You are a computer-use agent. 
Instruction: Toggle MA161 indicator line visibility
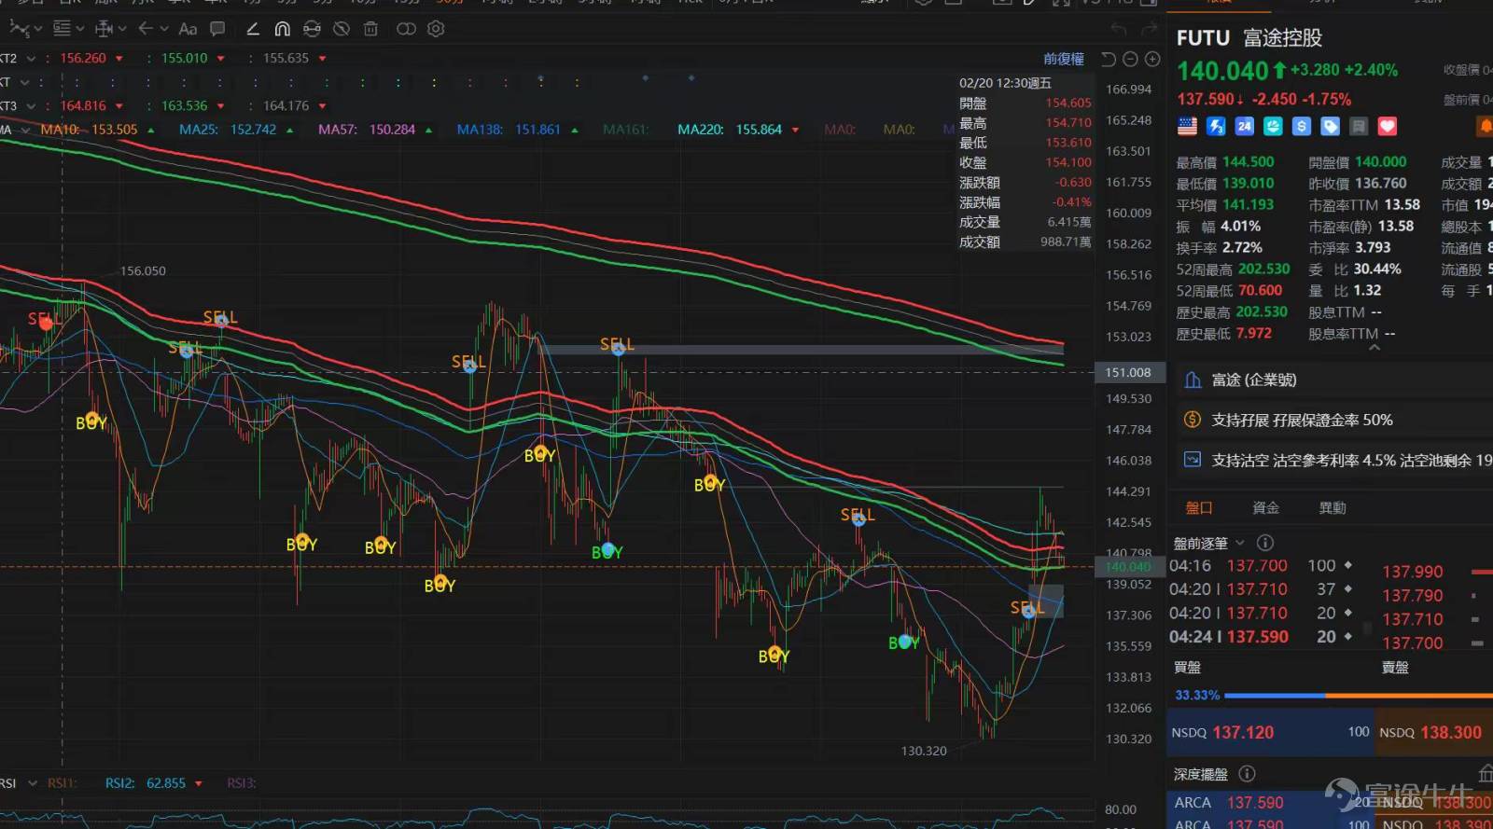625,130
